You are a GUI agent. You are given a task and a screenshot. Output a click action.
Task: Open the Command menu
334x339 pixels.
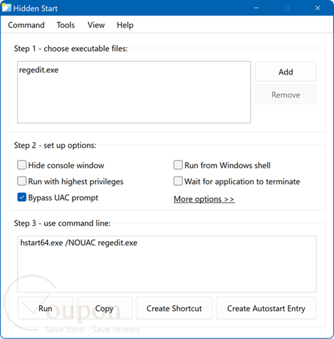coord(26,25)
